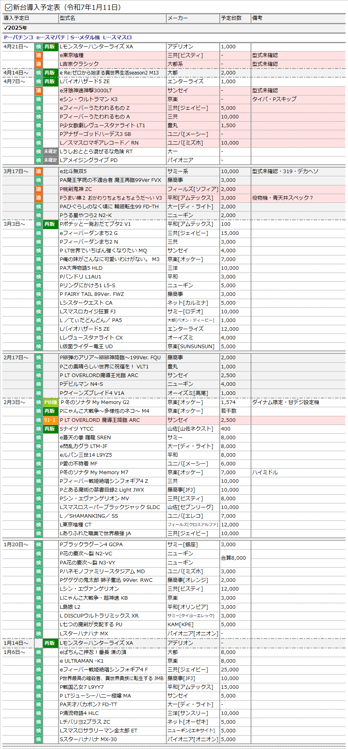
Task: Click the Lスマスロカイジ狂宴 FJ model name
Action: point(87,312)
